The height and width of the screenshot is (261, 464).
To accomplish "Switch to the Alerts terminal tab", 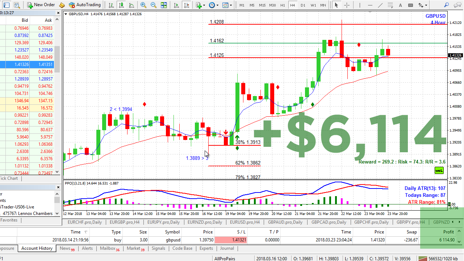I will click(87, 248).
